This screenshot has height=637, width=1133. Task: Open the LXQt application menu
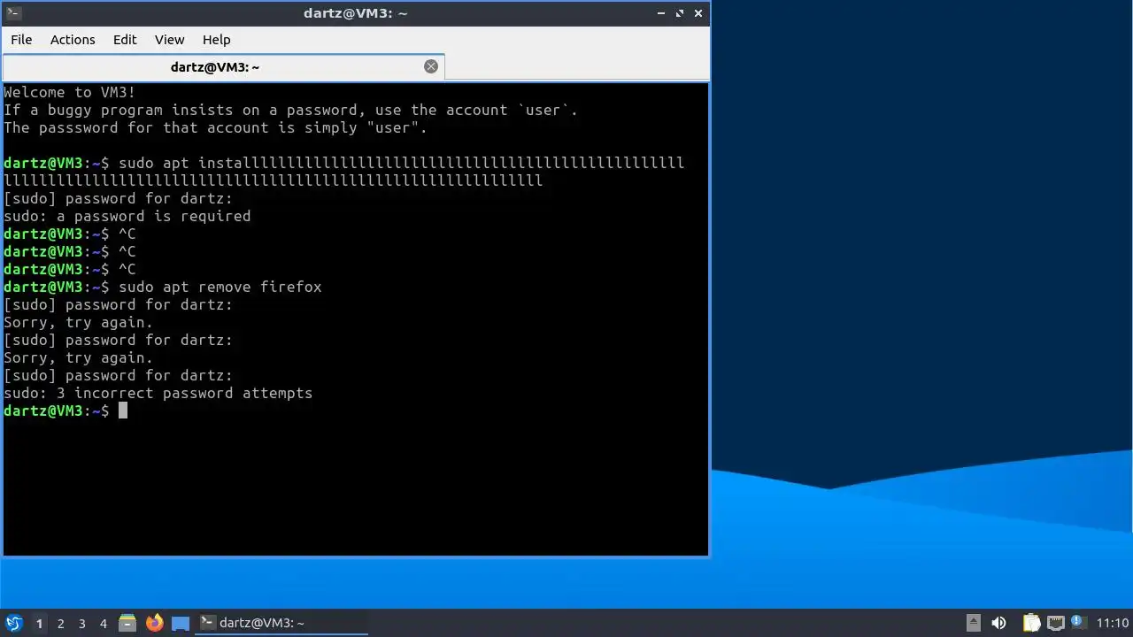(13, 623)
